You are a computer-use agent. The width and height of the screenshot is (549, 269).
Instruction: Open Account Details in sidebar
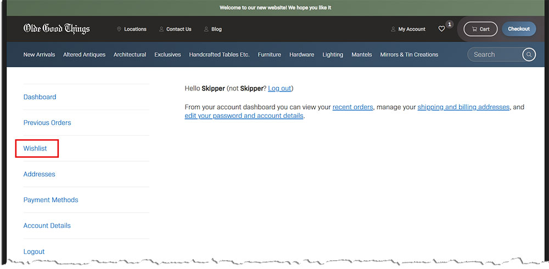click(x=47, y=226)
